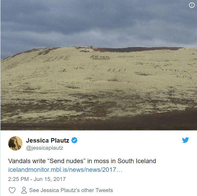Open the Jessica Plautz display name

click(48, 140)
